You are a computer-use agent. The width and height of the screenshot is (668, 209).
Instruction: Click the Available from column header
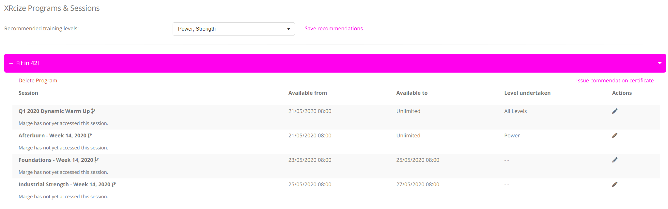(307, 93)
